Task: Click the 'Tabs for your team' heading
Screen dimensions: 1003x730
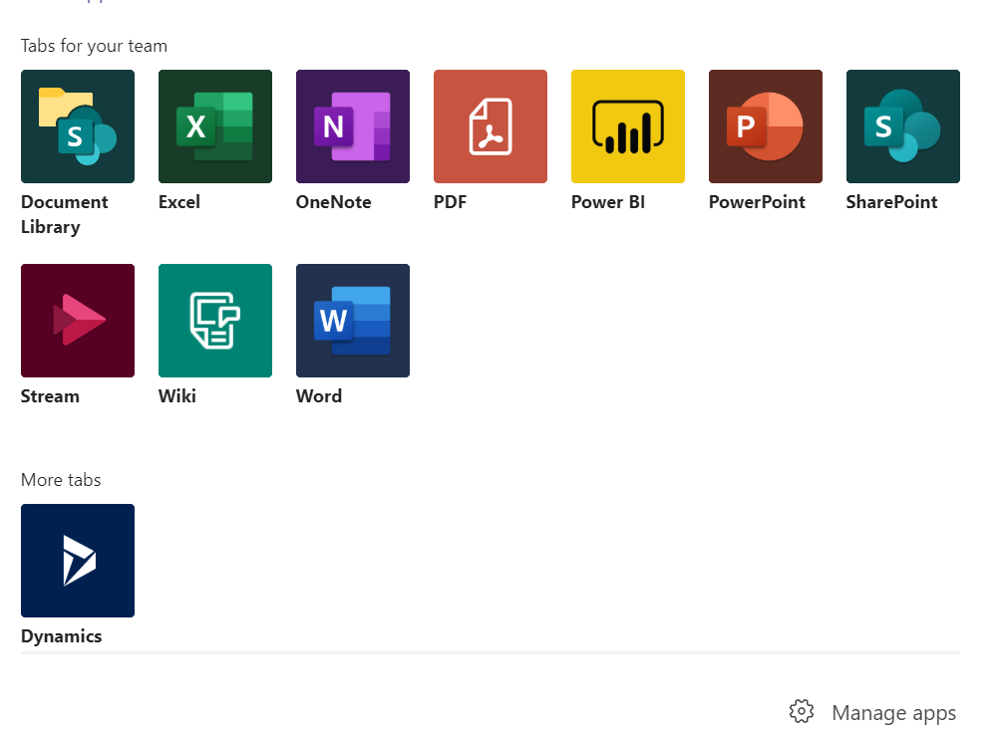Action: click(x=94, y=46)
